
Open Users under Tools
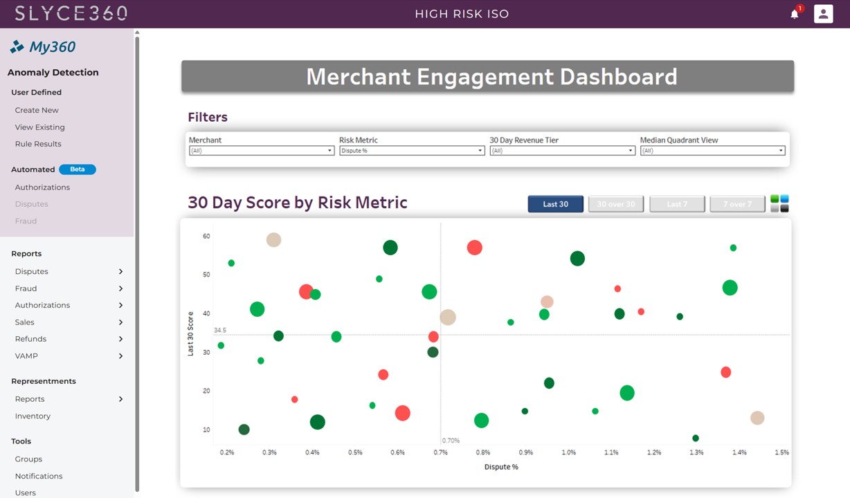pyautogui.click(x=25, y=493)
